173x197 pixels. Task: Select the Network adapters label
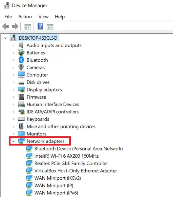45,141
